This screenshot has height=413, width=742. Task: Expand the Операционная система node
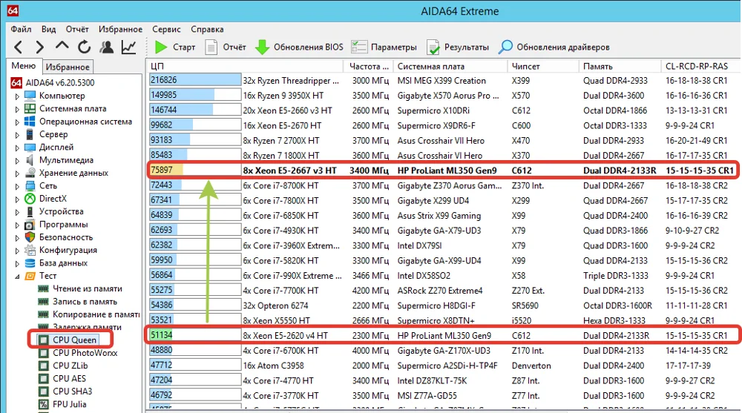pos(17,122)
